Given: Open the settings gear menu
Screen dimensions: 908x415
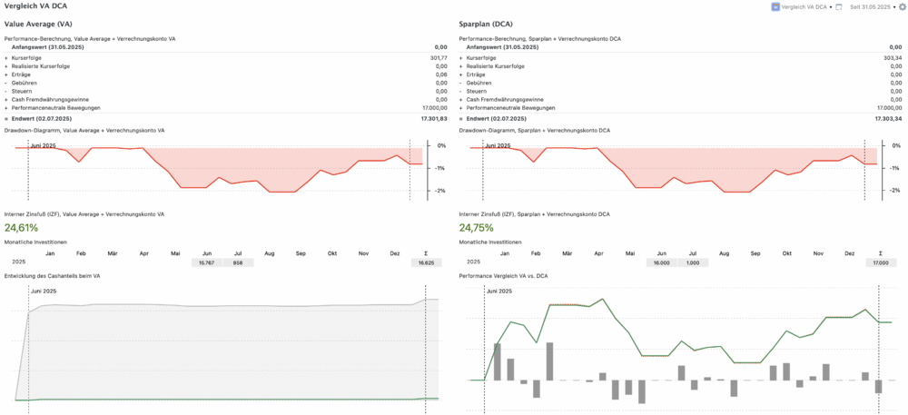Looking at the screenshot, I should tap(902, 6).
